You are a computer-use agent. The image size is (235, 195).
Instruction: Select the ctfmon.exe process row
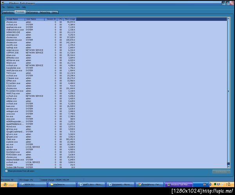pos(41,98)
